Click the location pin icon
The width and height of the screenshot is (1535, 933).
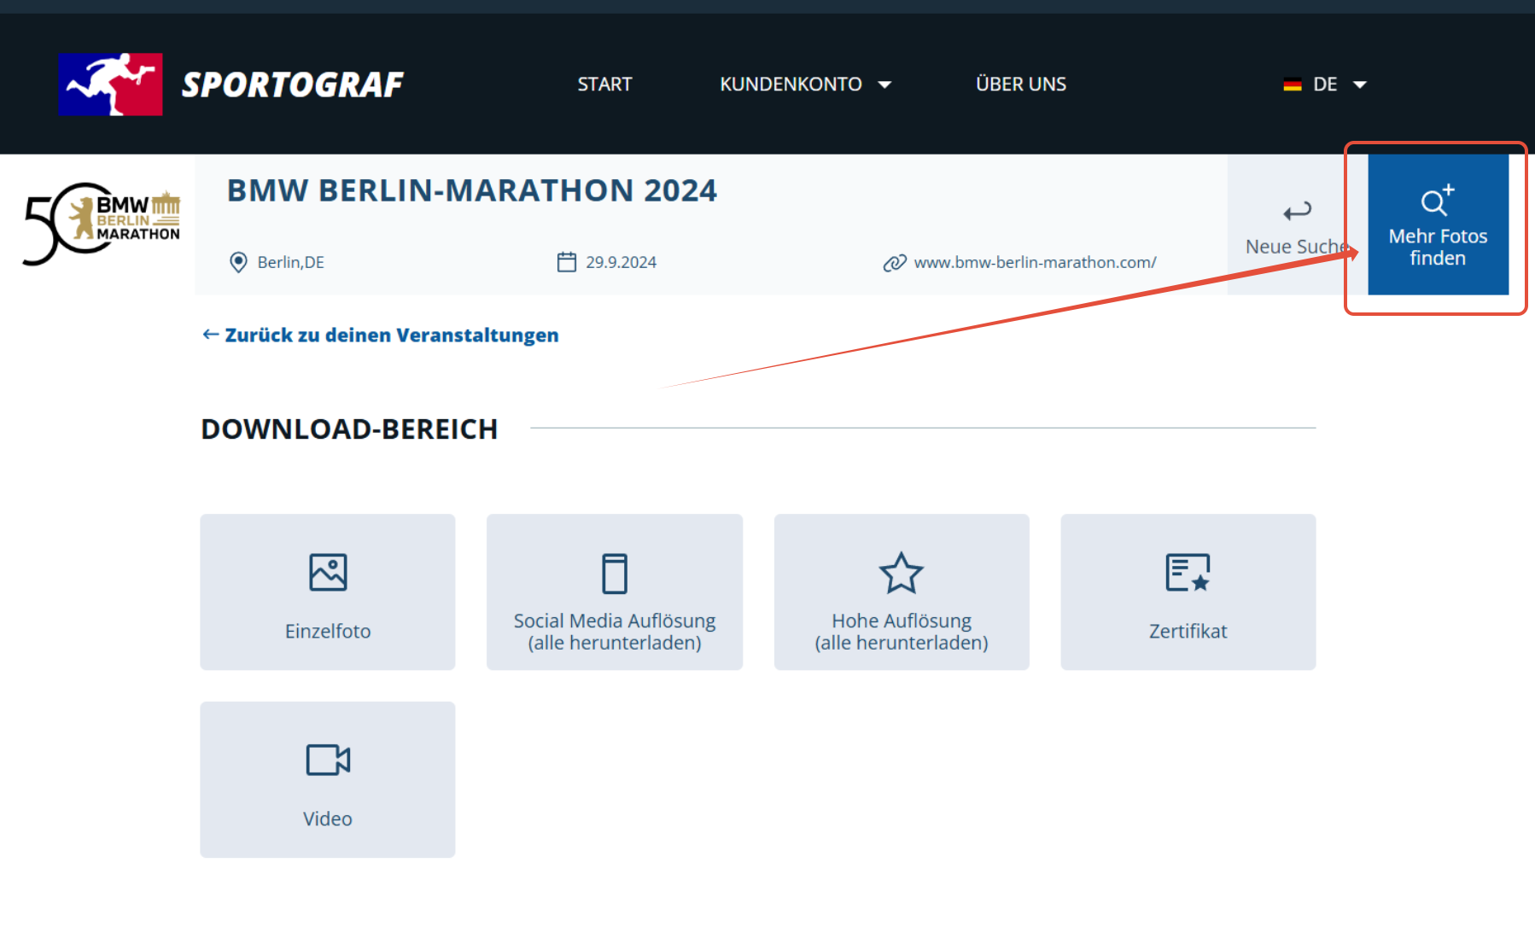click(239, 262)
